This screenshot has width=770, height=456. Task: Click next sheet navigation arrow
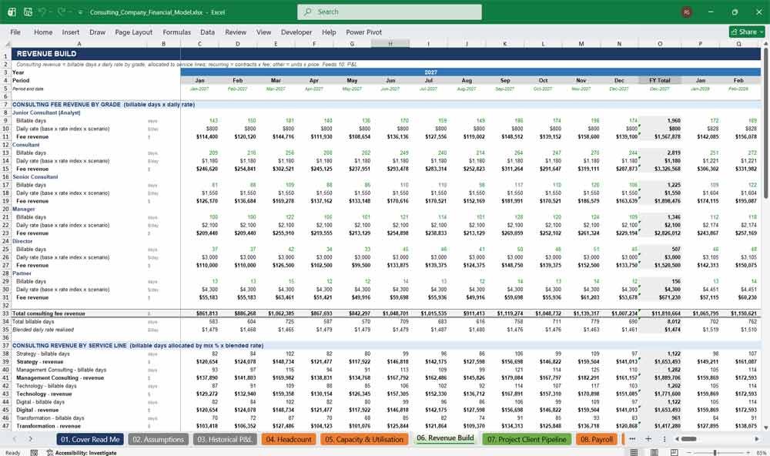coord(31,439)
